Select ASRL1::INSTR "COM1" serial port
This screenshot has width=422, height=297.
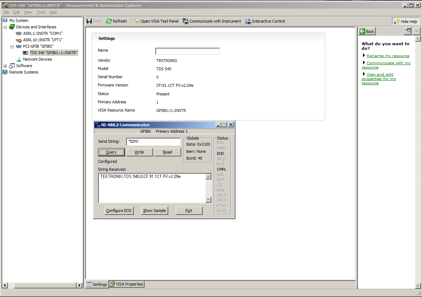pyautogui.click(x=42, y=33)
